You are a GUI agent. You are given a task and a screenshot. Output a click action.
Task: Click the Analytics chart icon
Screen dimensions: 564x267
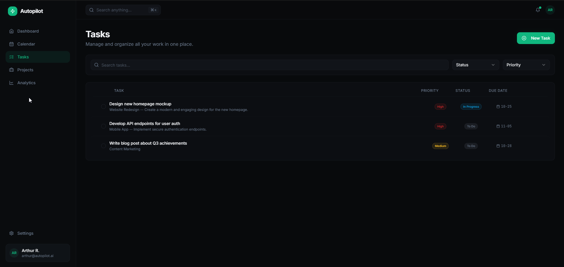click(x=11, y=83)
